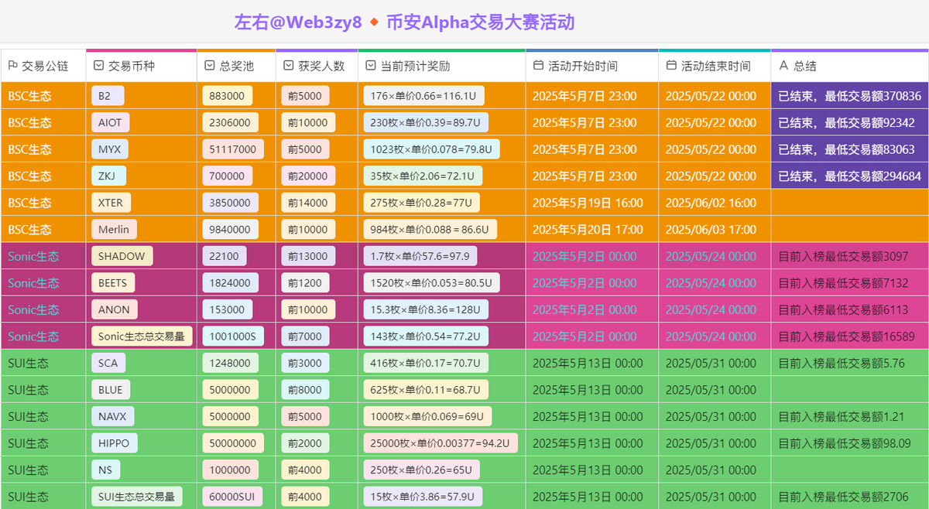Select the SCA coin tag

coord(108,363)
